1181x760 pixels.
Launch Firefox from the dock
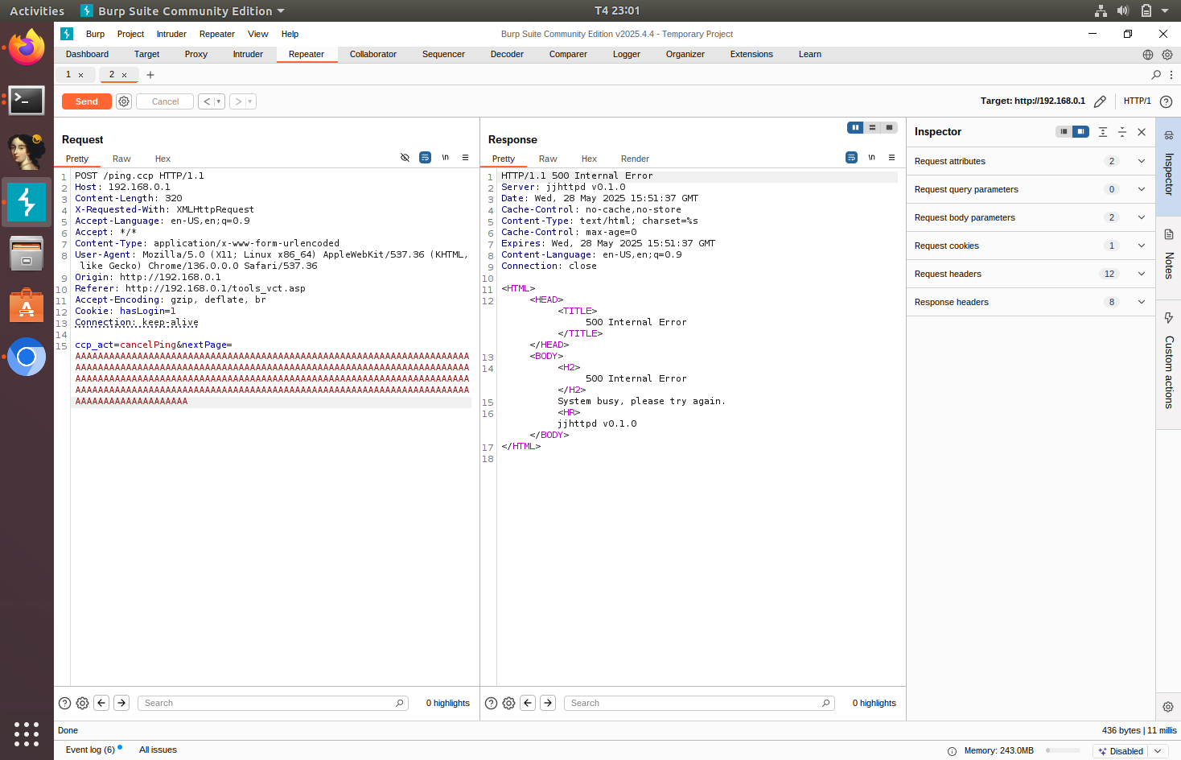point(27,47)
